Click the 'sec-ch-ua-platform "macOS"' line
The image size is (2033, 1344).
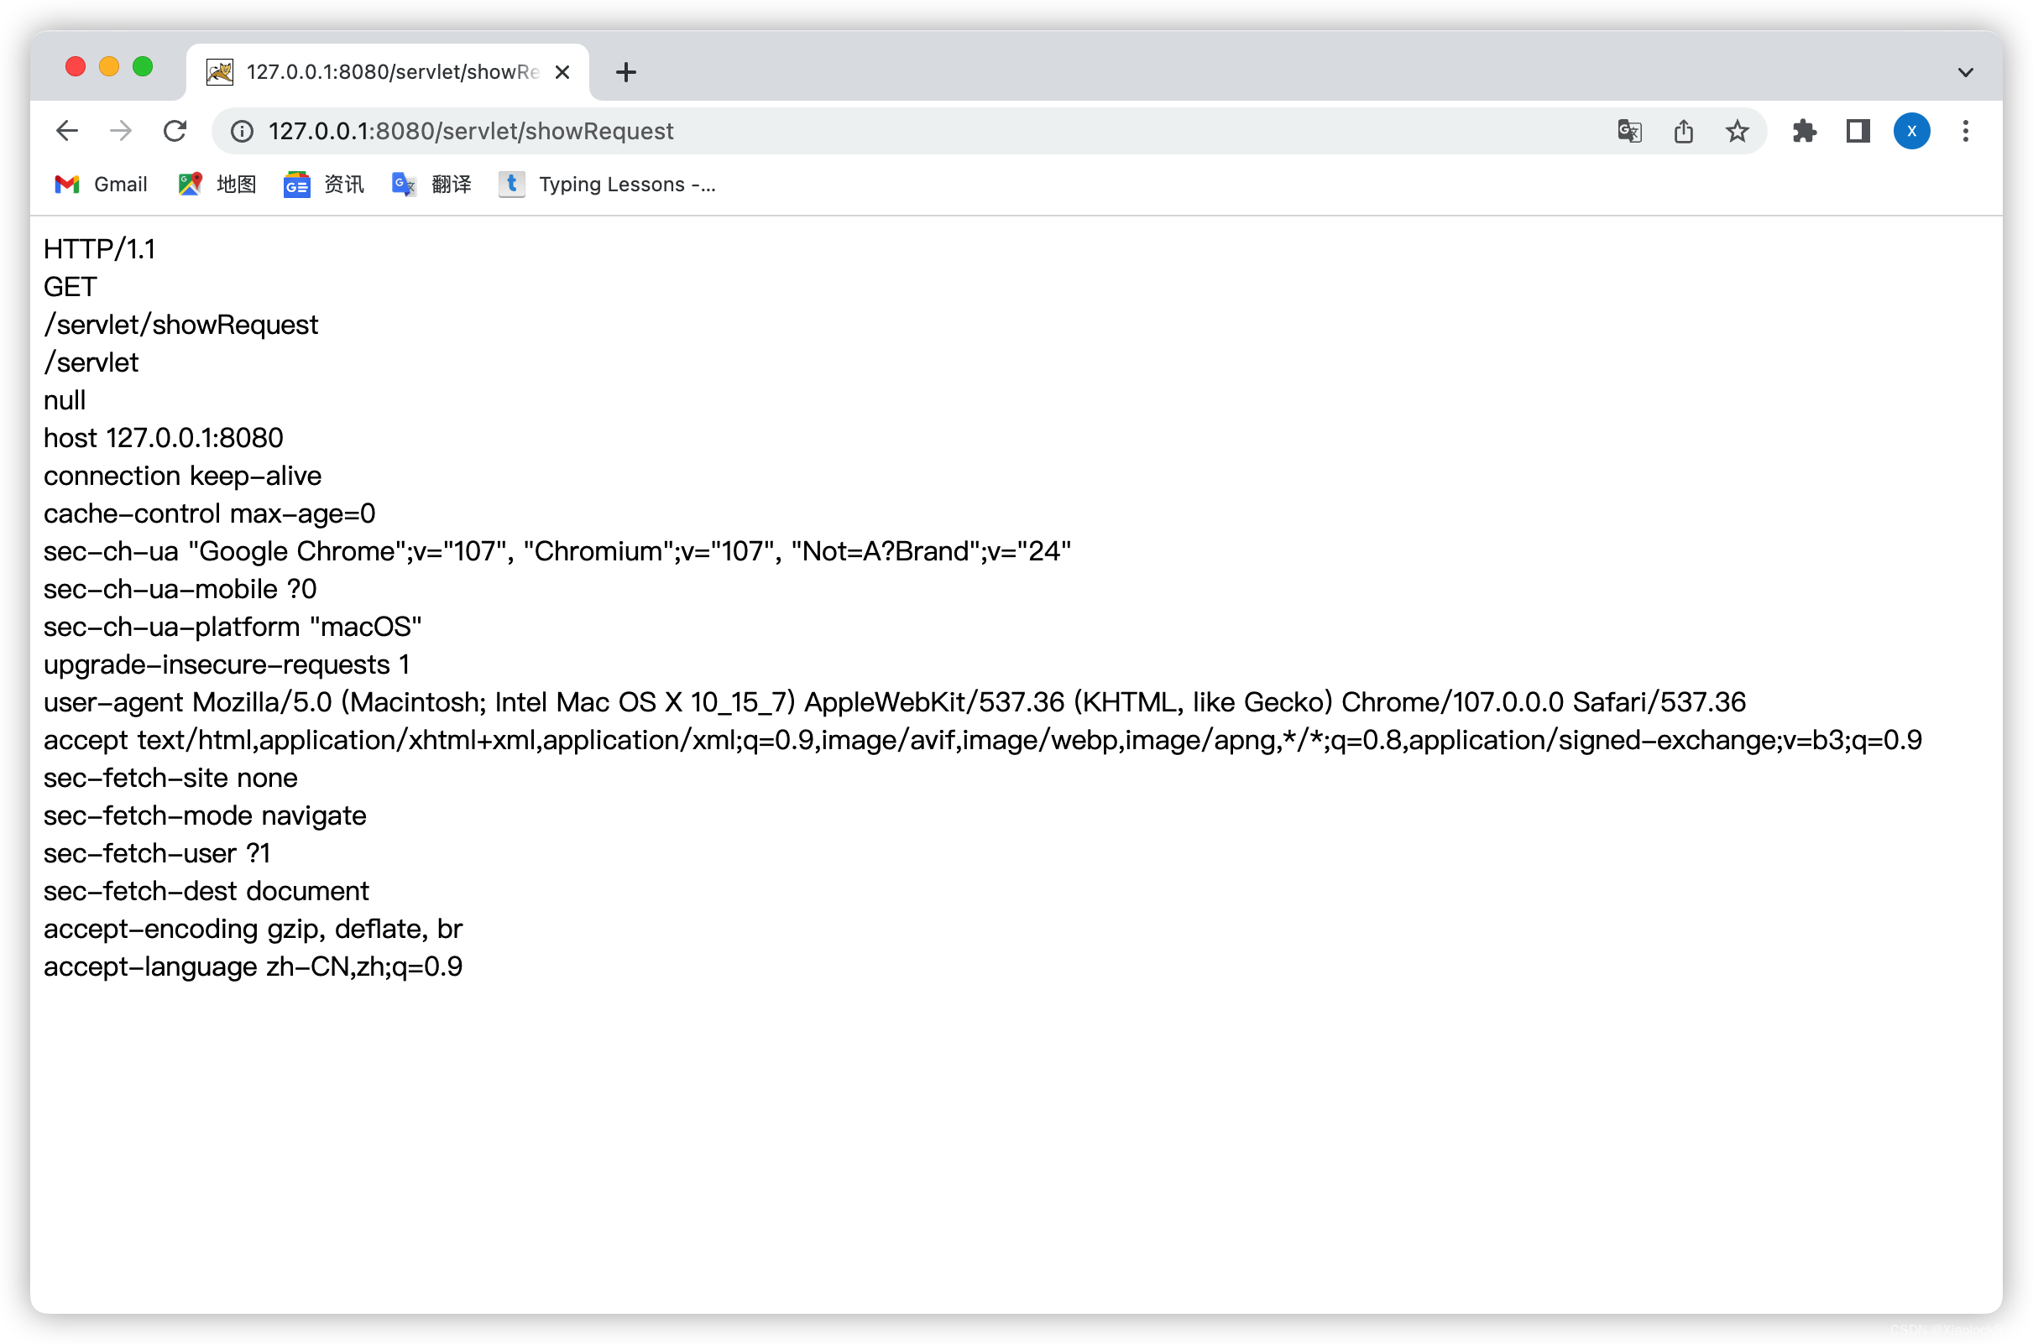tap(233, 627)
